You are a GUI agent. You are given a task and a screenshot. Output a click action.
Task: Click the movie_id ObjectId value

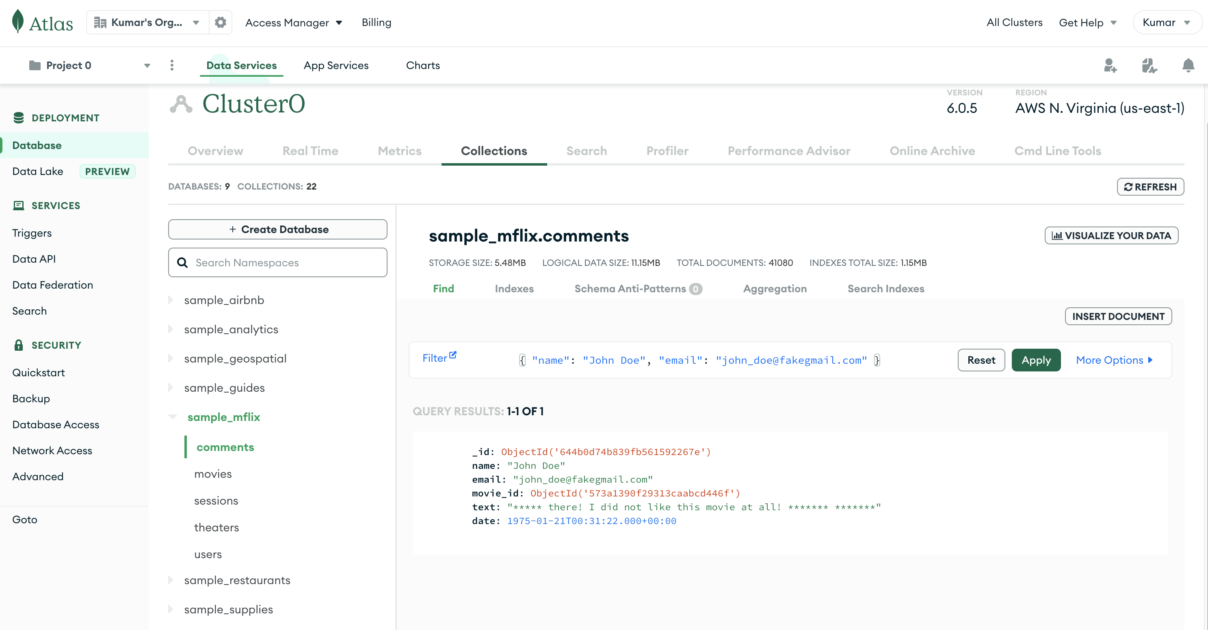[635, 493]
